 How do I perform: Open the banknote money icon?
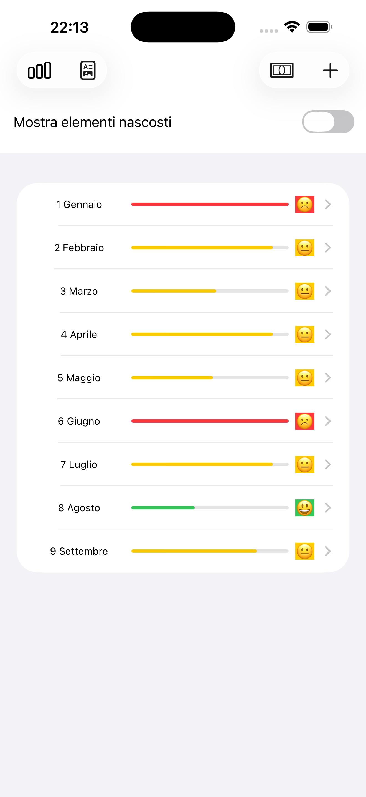coord(282,70)
